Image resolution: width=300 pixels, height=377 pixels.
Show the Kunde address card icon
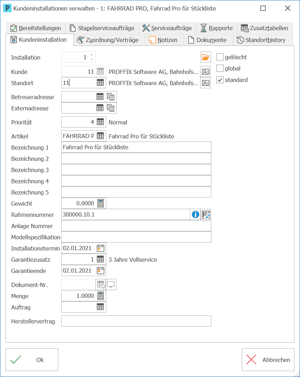tap(205, 71)
